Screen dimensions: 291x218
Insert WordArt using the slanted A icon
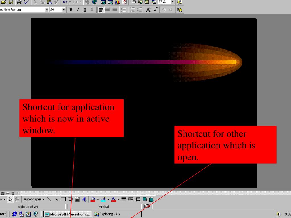84,199
